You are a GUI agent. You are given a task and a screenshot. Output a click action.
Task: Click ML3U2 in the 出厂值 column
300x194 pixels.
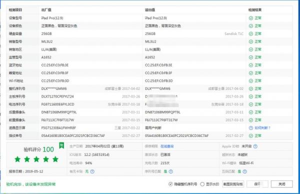47,41
